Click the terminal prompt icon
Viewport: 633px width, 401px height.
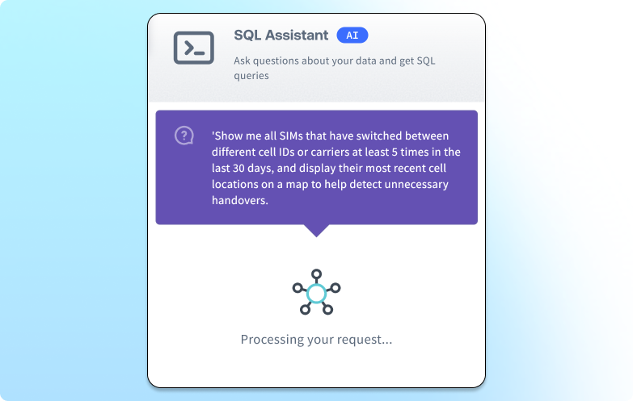194,48
